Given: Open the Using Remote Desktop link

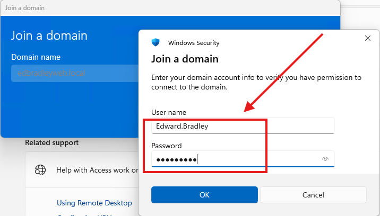Looking at the screenshot, I should pyautogui.click(x=94, y=203).
